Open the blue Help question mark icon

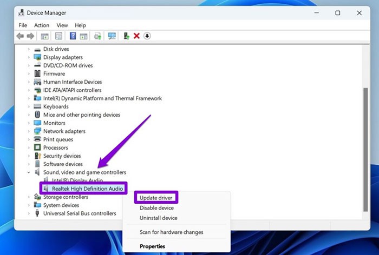[73, 36]
